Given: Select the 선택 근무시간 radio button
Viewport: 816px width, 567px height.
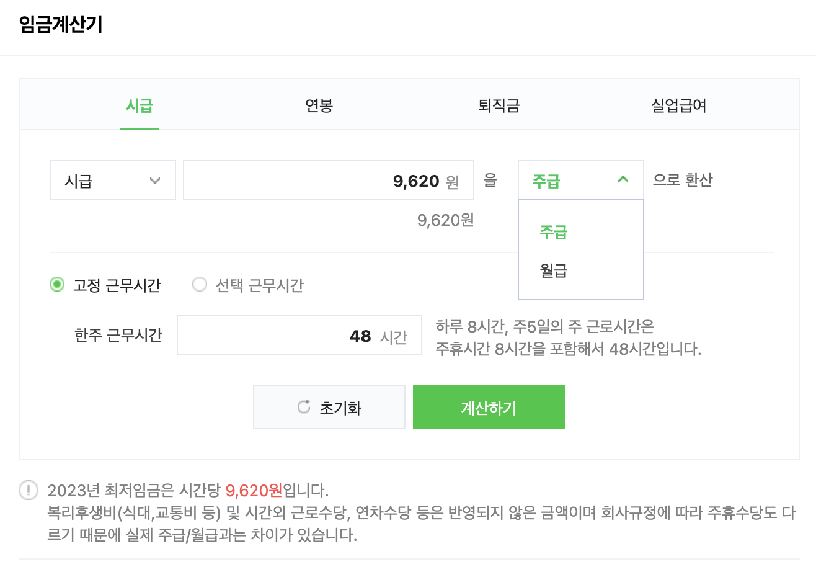Looking at the screenshot, I should [200, 283].
